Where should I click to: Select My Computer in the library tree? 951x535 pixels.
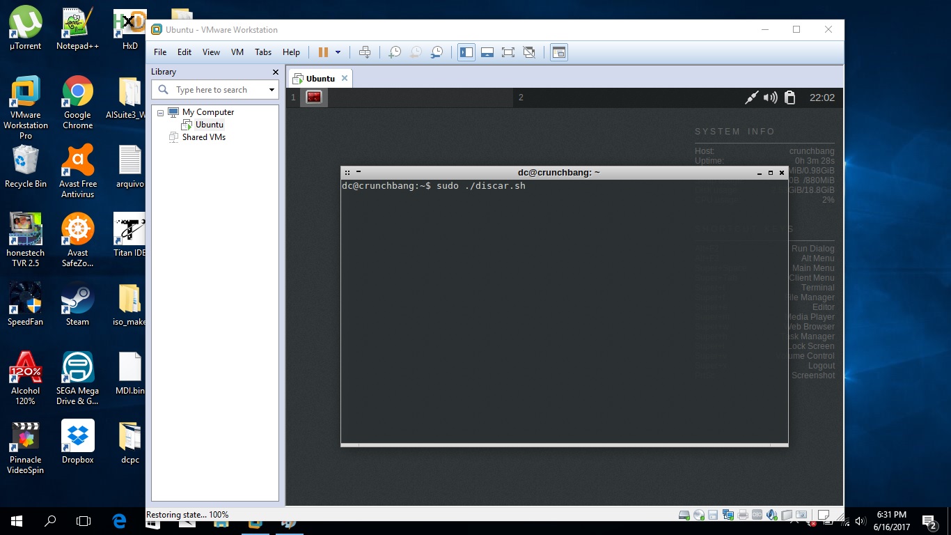coord(208,112)
